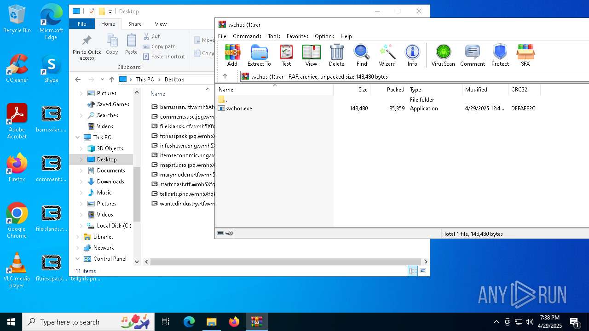The width and height of the screenshot is (589, 331).
Task: Click the Copy ribbon button
Action: point(112,44)
